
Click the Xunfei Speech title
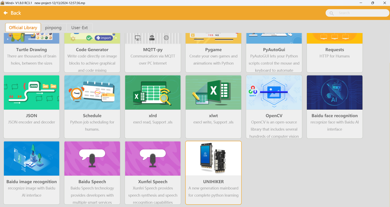pos(153,182)
